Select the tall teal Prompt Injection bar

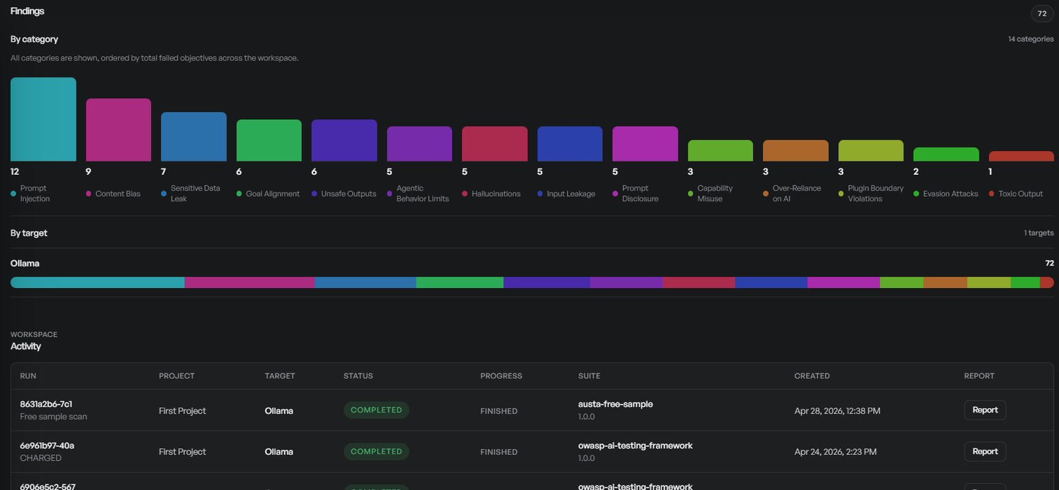[x=43, y=119]
